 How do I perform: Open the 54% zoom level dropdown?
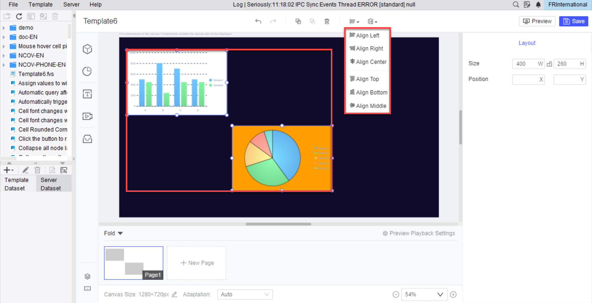(424, 294)
